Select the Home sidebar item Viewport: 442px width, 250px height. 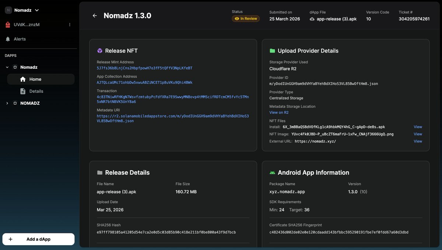41,79
